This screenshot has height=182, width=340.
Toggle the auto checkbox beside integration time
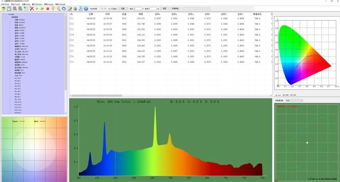coord(112,8)
